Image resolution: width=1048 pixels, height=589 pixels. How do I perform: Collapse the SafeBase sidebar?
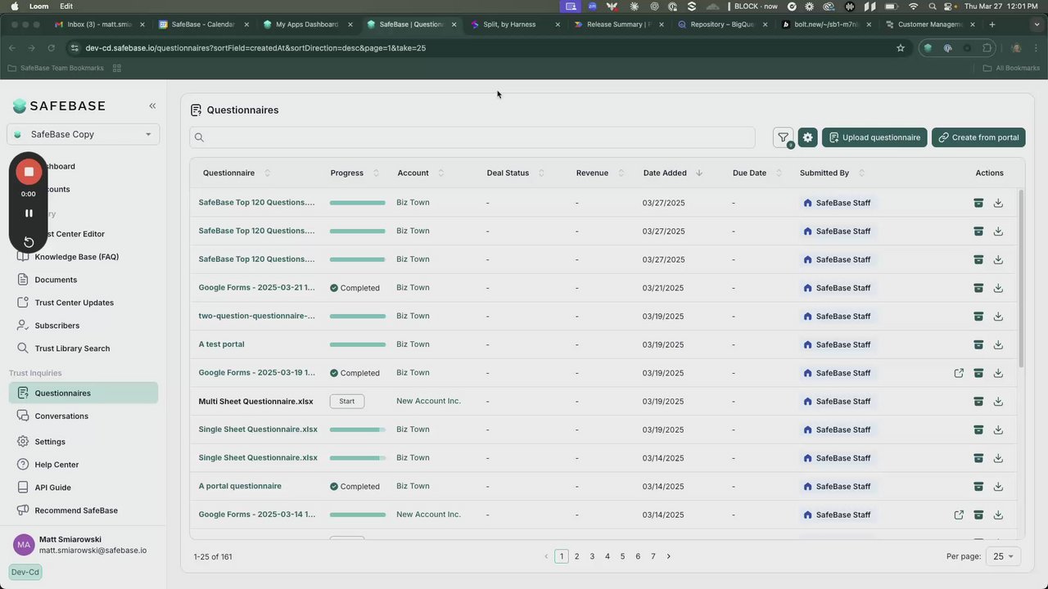click(x=152, y=106)
